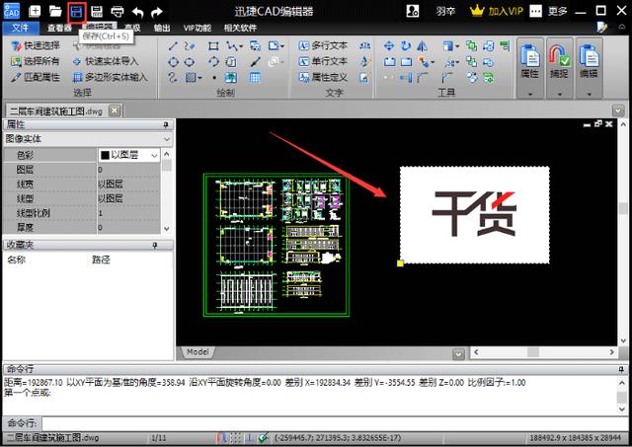Click the 多边形实体输入 button
The height and width of the screenshot is (447, 632).
point(110,77)
